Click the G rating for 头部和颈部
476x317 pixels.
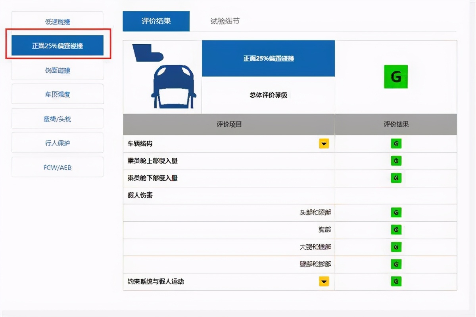(396, 213)
